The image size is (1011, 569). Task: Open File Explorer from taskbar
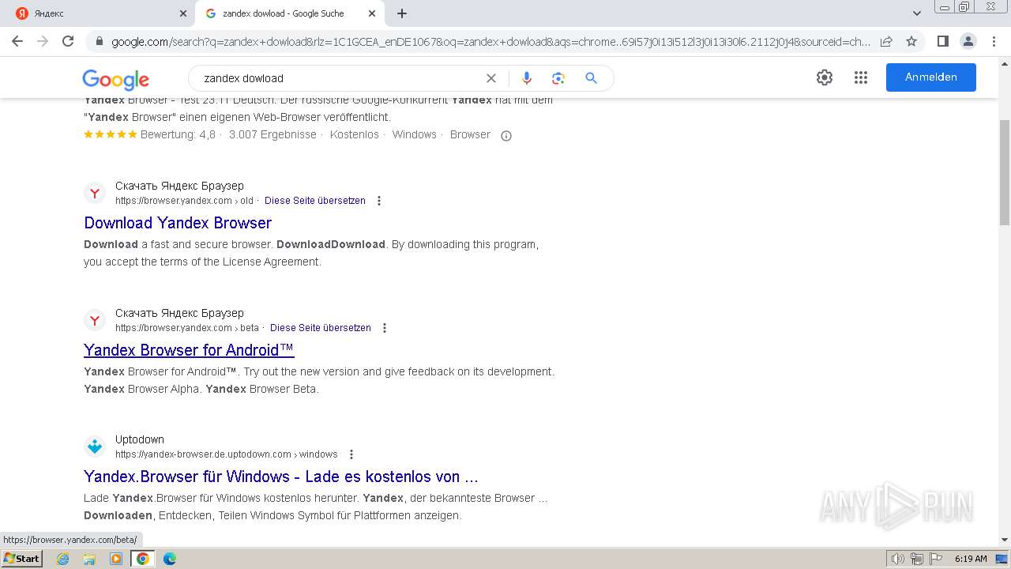pos(89,559)
